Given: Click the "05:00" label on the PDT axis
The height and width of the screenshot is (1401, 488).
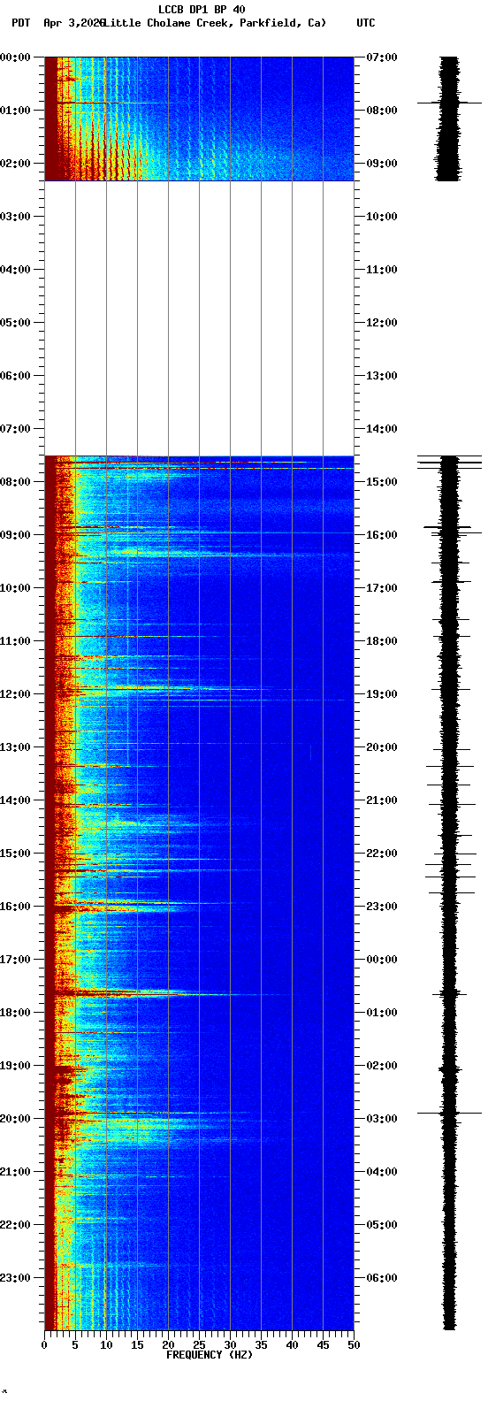Looking at the screenshot, I should [x=15, y=323].
